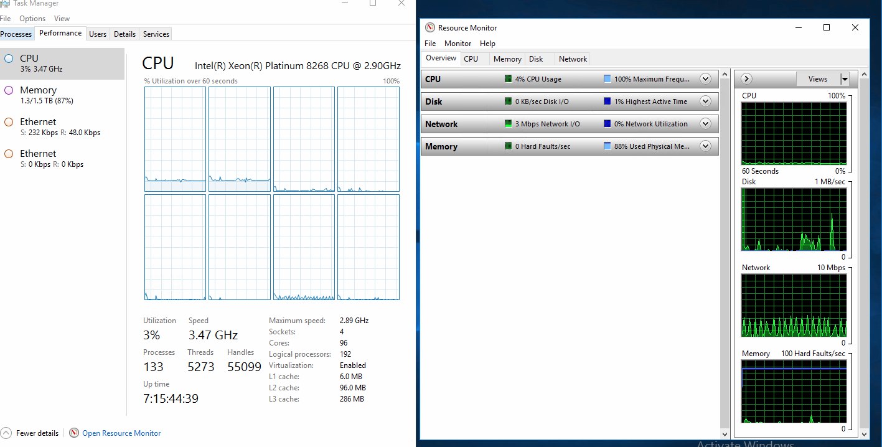Click the CPU graph in Resource Monitor
The image size is (882, 447).
(794, 134)
